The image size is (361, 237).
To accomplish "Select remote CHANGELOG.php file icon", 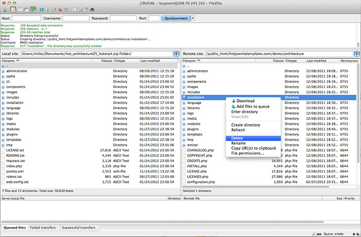I will tap(184, 150).
